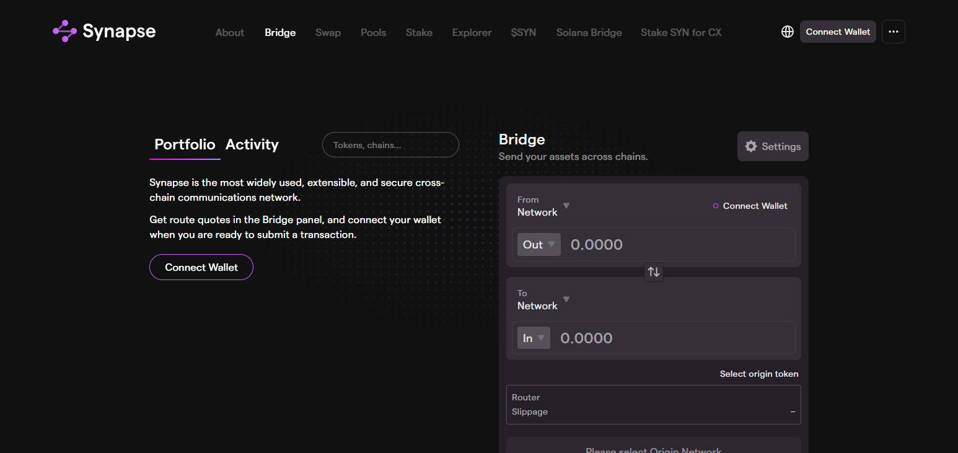958x453 pixels.
Task: Click the purple Synapse node icon in header
Action: (64, 31)
